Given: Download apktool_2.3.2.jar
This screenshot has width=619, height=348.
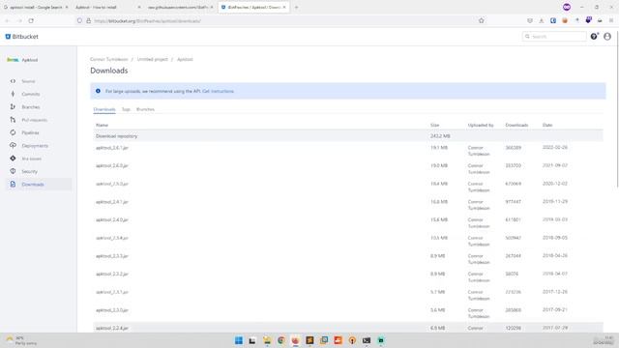Looking at the screenshot, I should [112, 274].
